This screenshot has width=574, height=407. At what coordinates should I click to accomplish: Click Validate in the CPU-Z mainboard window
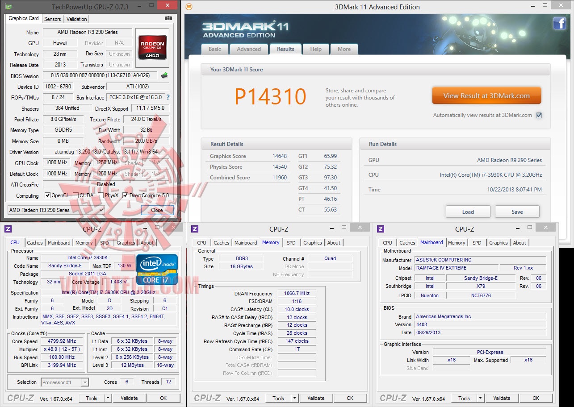(502, 398)
